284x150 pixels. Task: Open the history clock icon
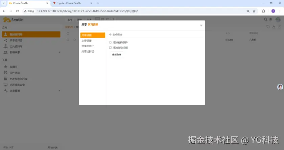[280, 27]
